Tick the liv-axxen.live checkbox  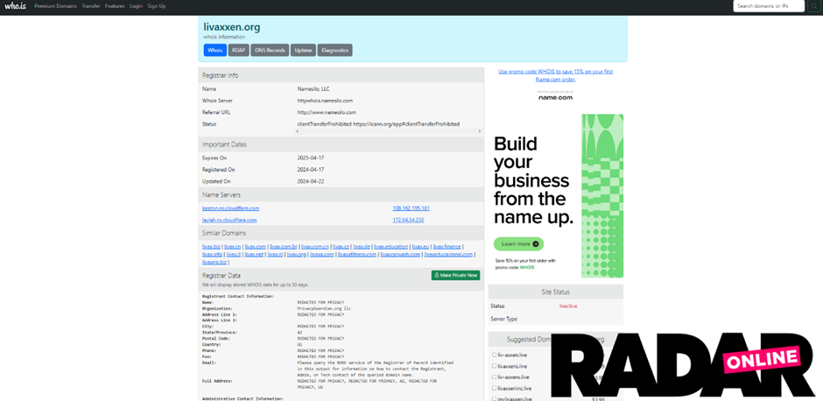click(494, 355)
